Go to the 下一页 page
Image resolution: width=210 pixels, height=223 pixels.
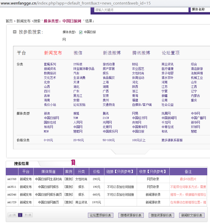(28, 215)
